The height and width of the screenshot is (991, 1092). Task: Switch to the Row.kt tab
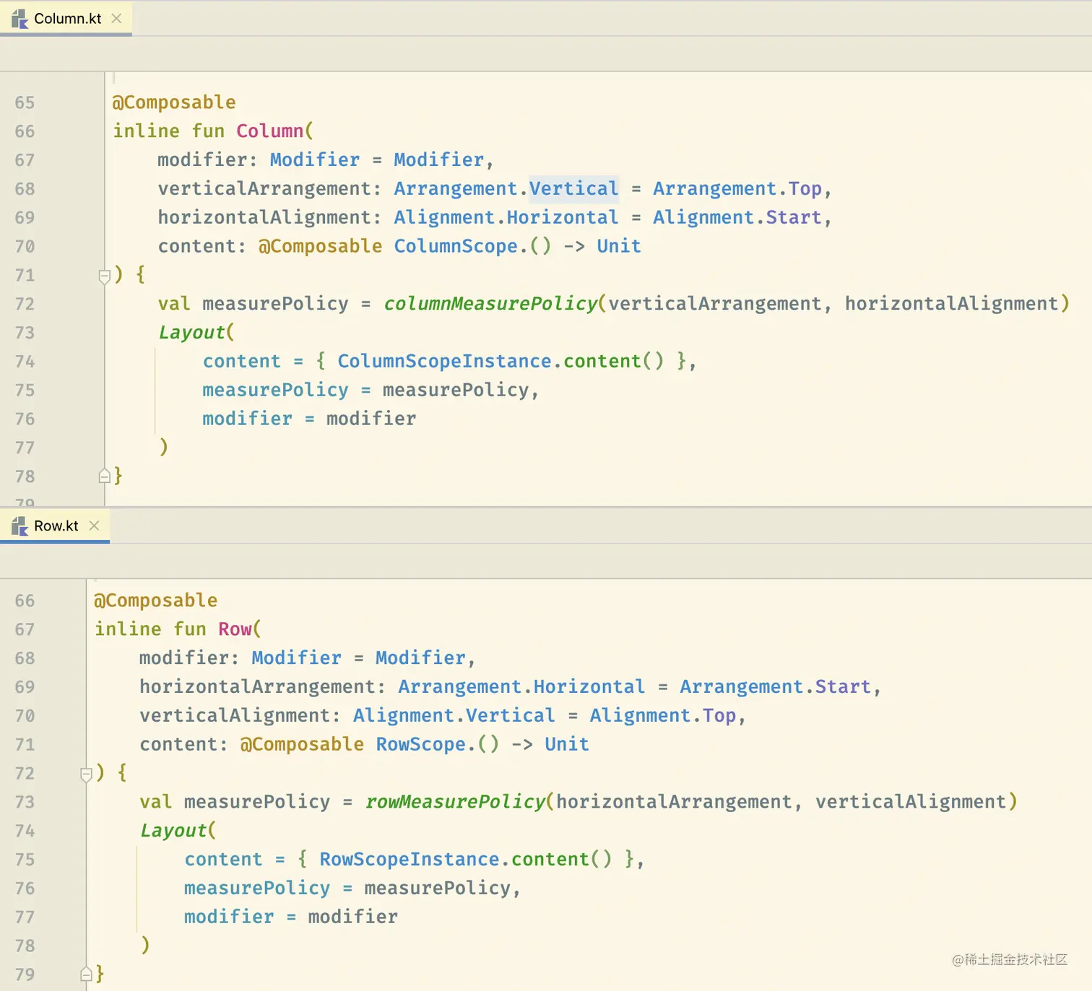(55, 526)
